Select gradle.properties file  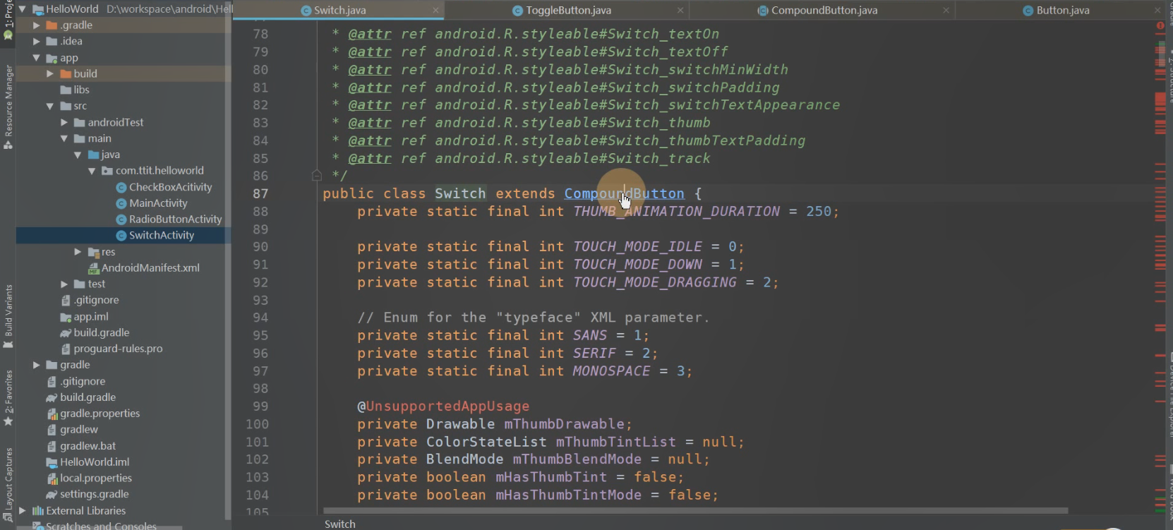[100, 414]
